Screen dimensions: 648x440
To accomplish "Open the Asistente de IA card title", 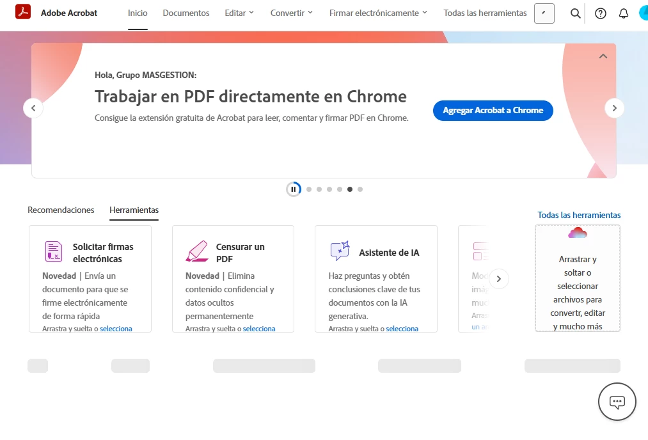I will point(389,253).
